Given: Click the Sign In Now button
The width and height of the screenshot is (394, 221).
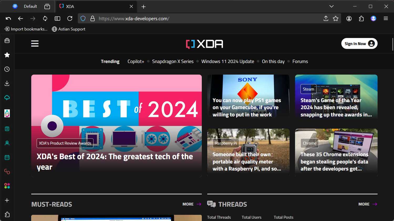Looking at the screenshot, I should pyautogui.click(x=359, y=44).
